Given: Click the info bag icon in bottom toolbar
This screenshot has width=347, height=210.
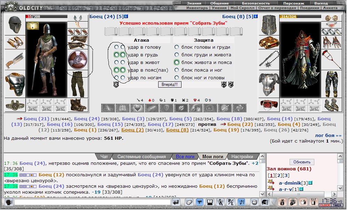Looking at the screenshot, I should (x=282, y=202).
